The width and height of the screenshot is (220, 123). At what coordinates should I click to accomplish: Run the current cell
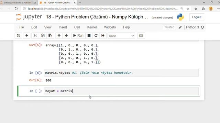click(78, 36)
